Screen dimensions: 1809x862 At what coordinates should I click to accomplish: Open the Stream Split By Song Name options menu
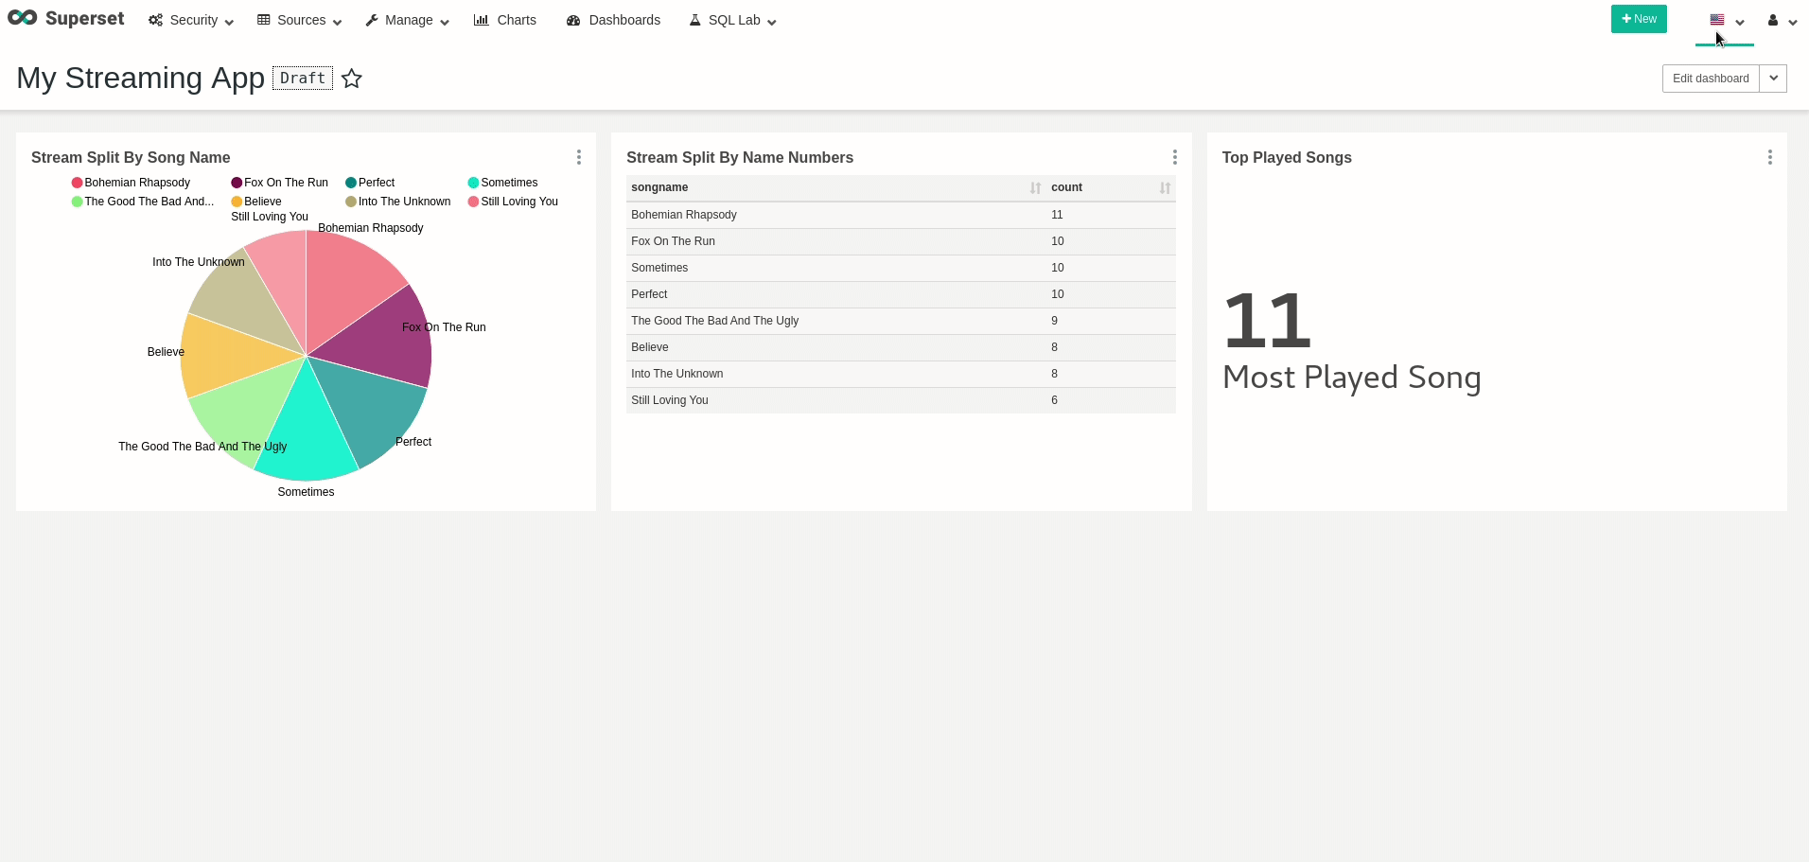pyautogui.click(x=579, y=157)
